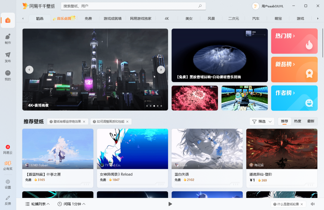Open the Home page from sidebar

click(x=8, y=20)
